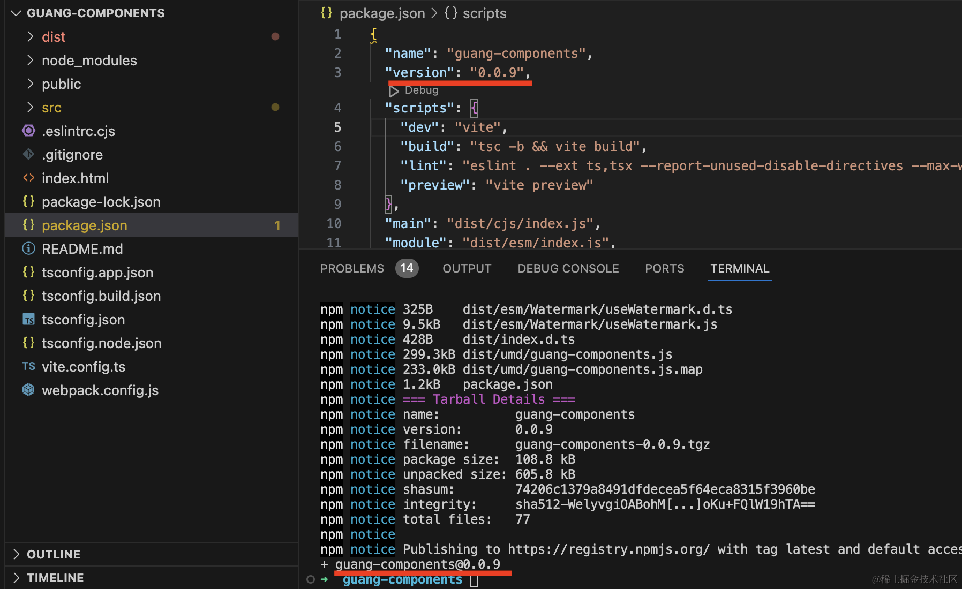Click the breadcrumb braces icon before package.json
962x589 pixels.
click(x=326, y=13)
